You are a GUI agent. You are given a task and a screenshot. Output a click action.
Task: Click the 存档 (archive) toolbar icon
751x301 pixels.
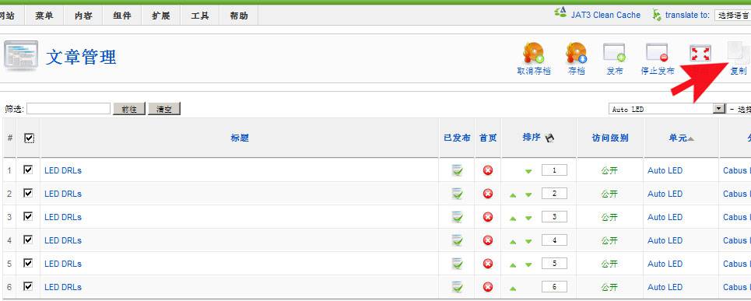coord(576,53)
